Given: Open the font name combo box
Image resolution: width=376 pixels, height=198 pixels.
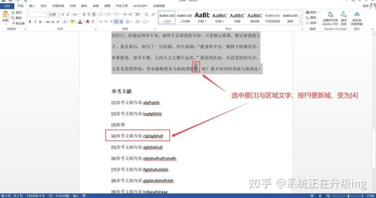Looking at the screenshot, I should tap(38, 15).
